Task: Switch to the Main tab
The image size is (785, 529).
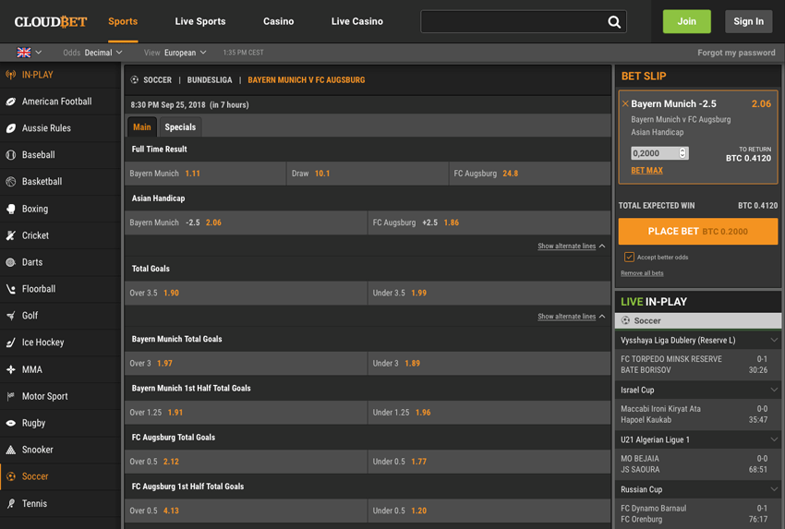Action: [142, 127]
